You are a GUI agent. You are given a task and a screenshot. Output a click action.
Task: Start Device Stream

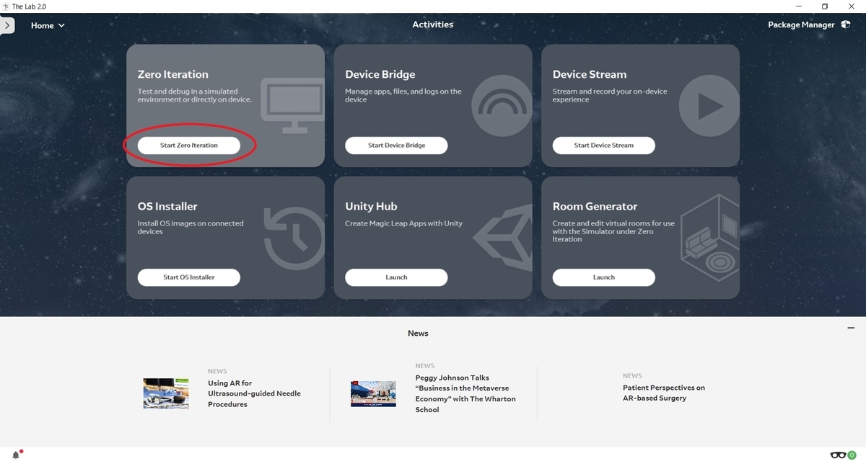[604, 145]
